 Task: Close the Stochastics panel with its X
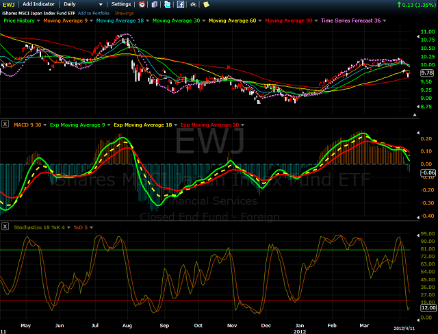pyautogui.click(x=5, y=227)
